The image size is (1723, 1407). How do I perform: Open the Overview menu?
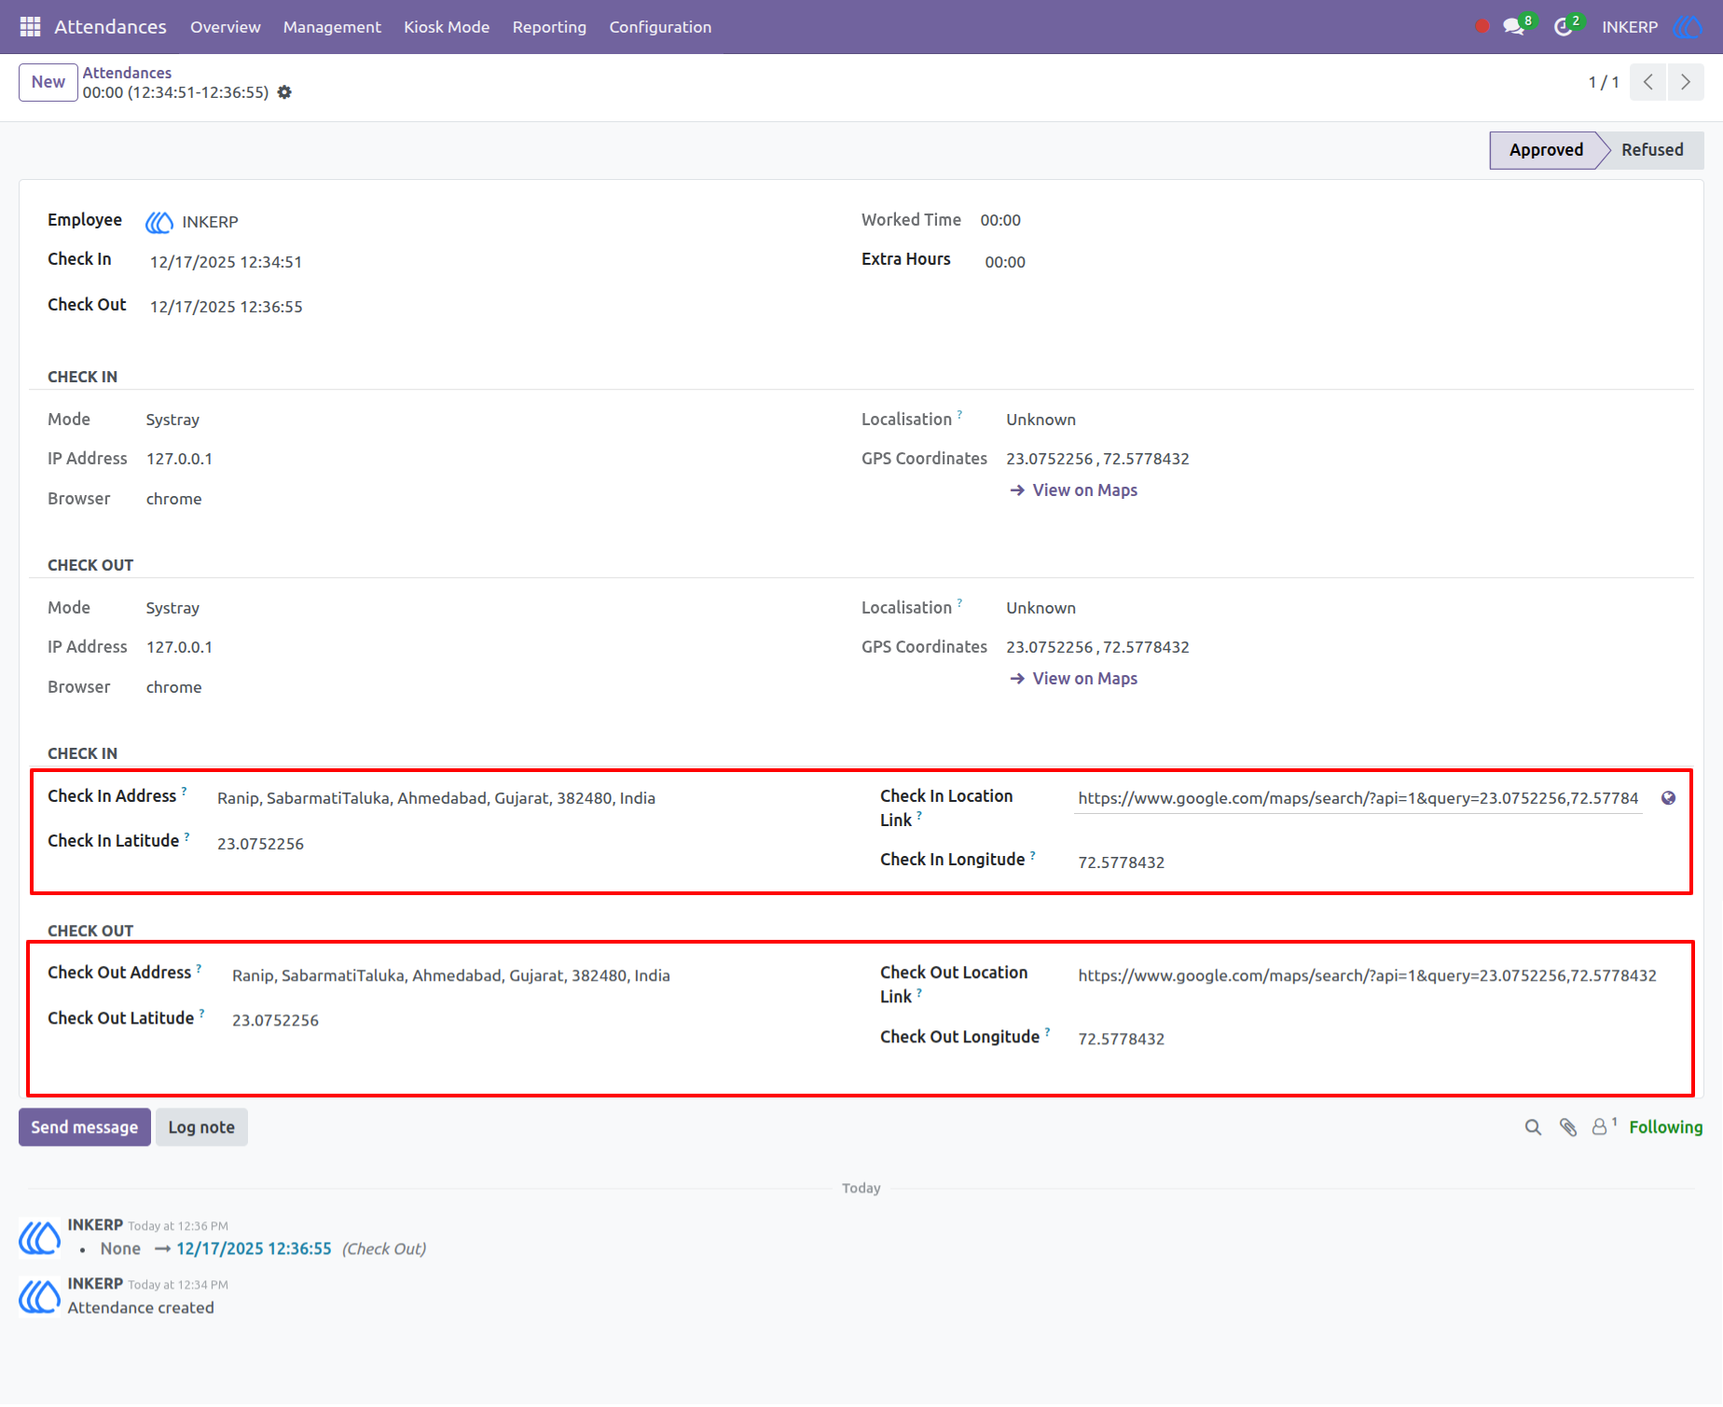click(x=226, y=27)
